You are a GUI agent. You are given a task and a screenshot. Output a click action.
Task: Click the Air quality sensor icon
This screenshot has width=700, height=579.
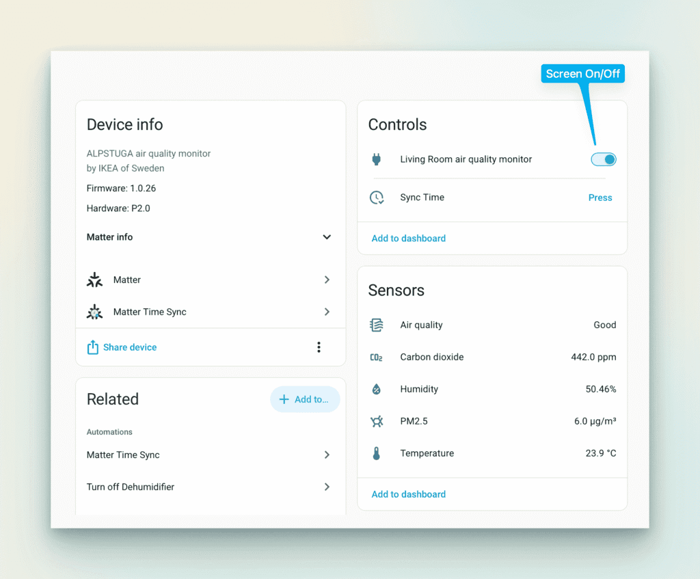377,325
